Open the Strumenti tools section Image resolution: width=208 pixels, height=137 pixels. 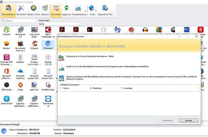(21, 11)
